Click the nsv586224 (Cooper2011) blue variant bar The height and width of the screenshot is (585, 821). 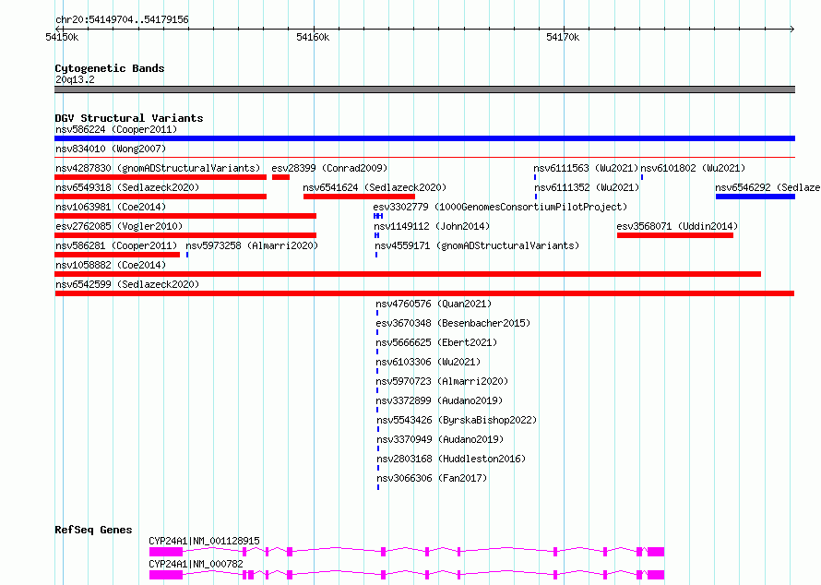click(x=424, y=138)
